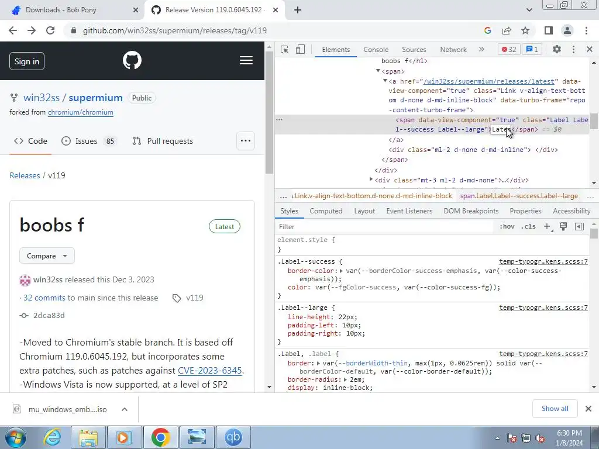599x449 pixels.
Task: Toggle the computed styles sidebar icon
Action: tap(579, 226)
